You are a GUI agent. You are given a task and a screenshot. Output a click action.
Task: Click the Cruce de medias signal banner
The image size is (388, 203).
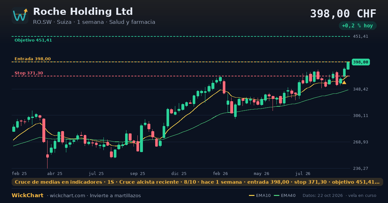[197, 182]
